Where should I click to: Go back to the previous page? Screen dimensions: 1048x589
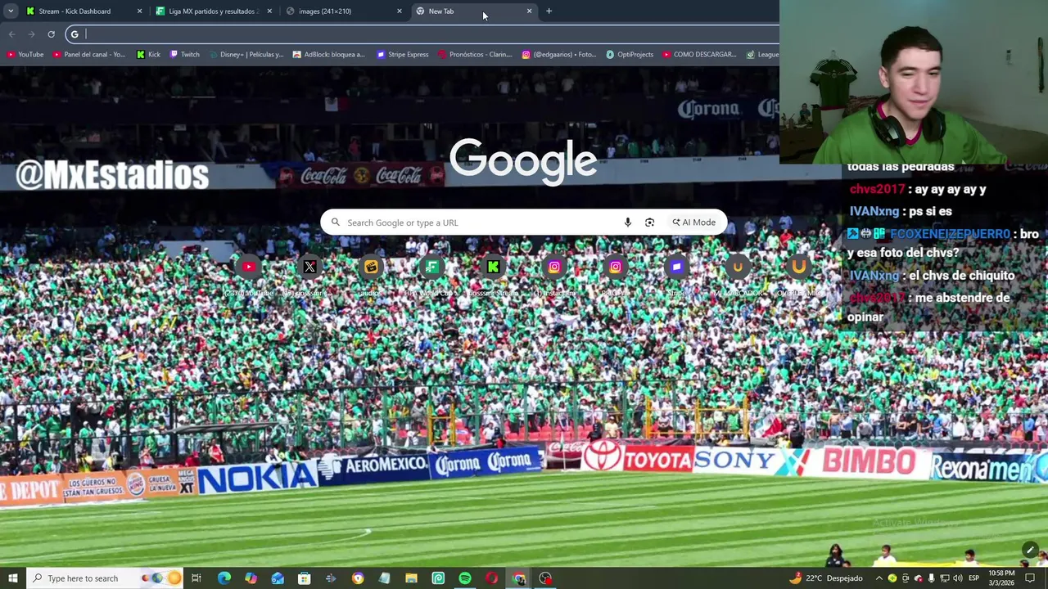(11, 34)
